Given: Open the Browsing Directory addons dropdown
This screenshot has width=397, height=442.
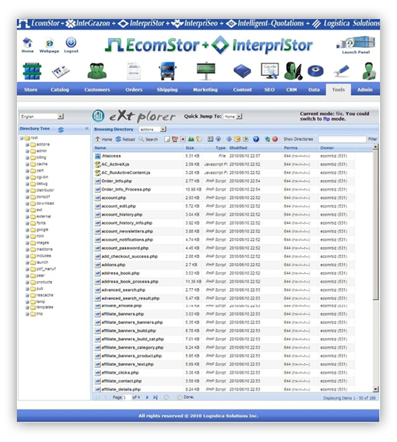Looking at the screenshot, I should click(x=152, y=129).
